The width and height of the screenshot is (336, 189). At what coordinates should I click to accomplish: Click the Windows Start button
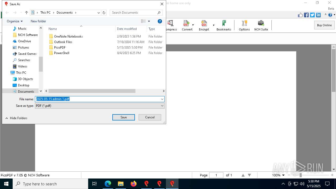[x=6, y=184]
